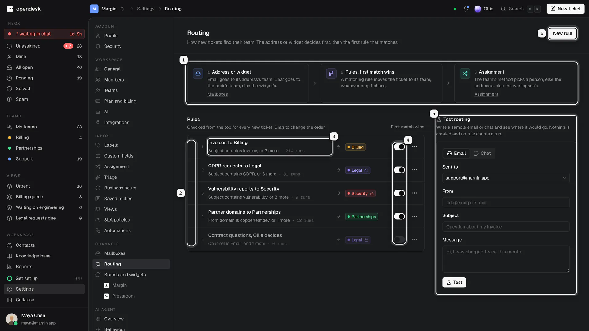This screenshot has height=331, width=589.
Task: Open the Sent to address dropdown
Action: point(506,178)
